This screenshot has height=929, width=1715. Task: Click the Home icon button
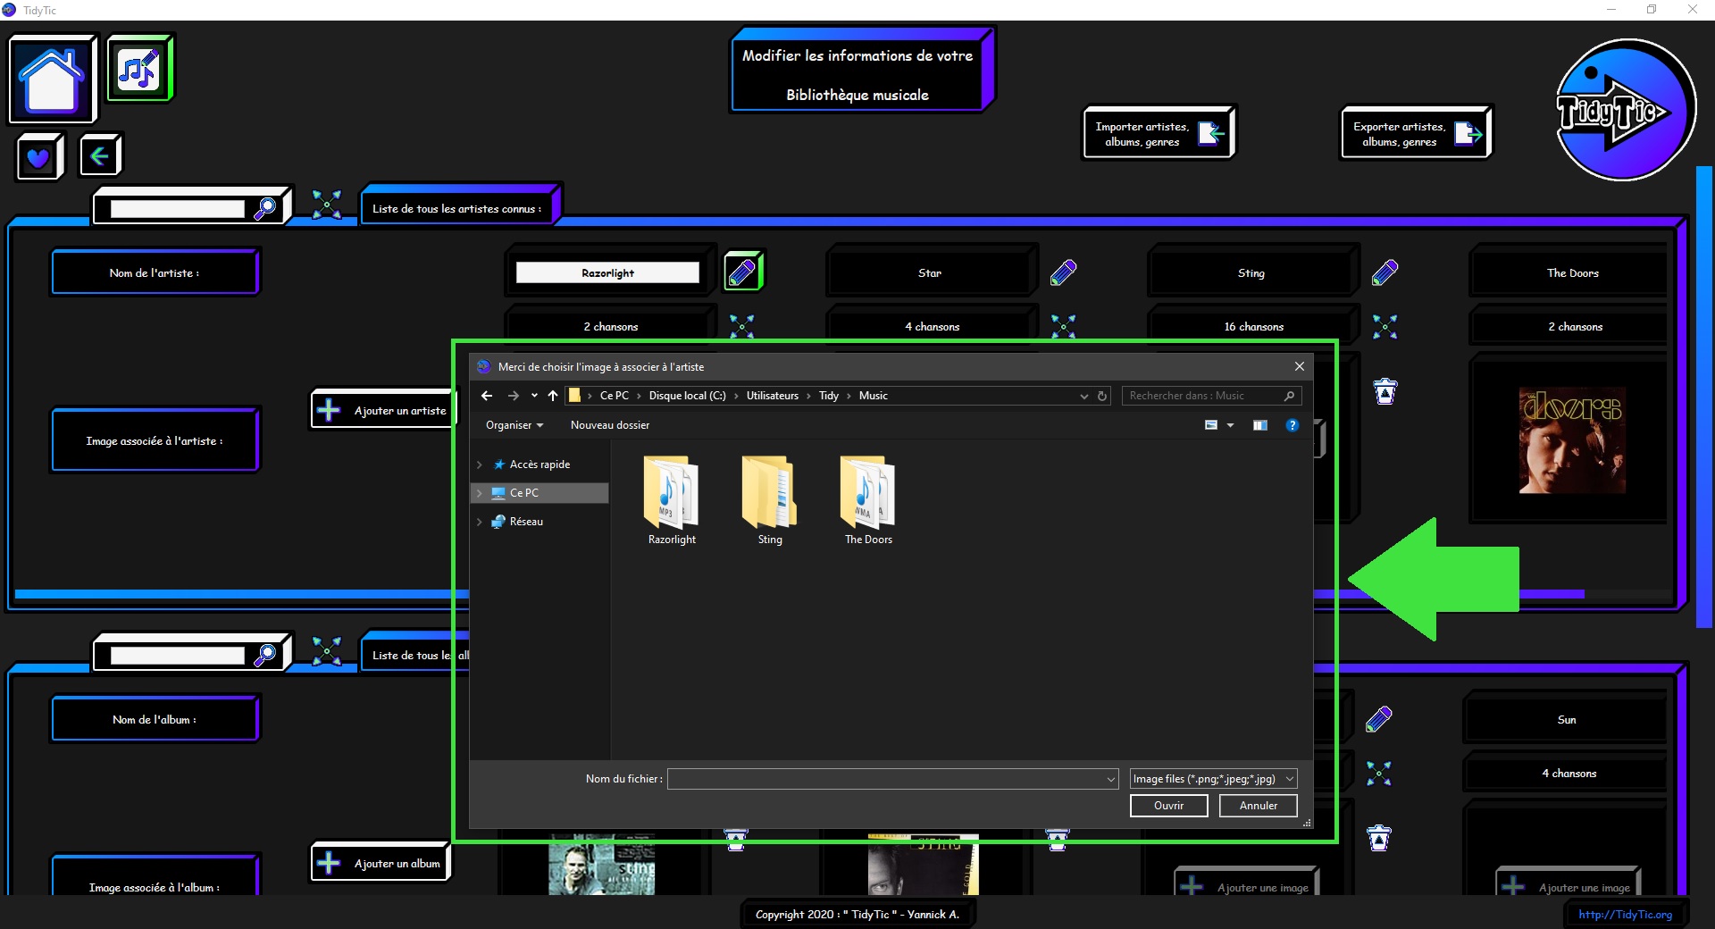(52, 79)
